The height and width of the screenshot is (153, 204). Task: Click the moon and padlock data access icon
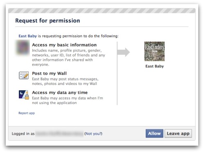pos(24,95)
